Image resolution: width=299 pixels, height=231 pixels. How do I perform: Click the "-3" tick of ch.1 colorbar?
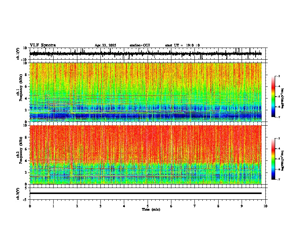[279, 76]
